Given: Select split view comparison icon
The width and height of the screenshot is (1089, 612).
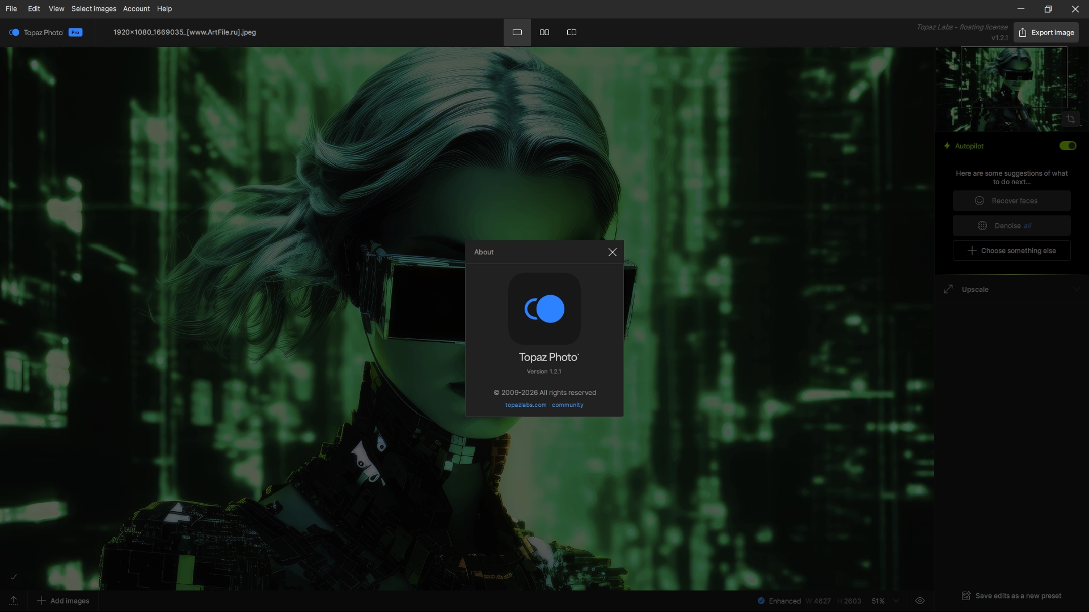Looking at the screenshot, I should 571,32.
